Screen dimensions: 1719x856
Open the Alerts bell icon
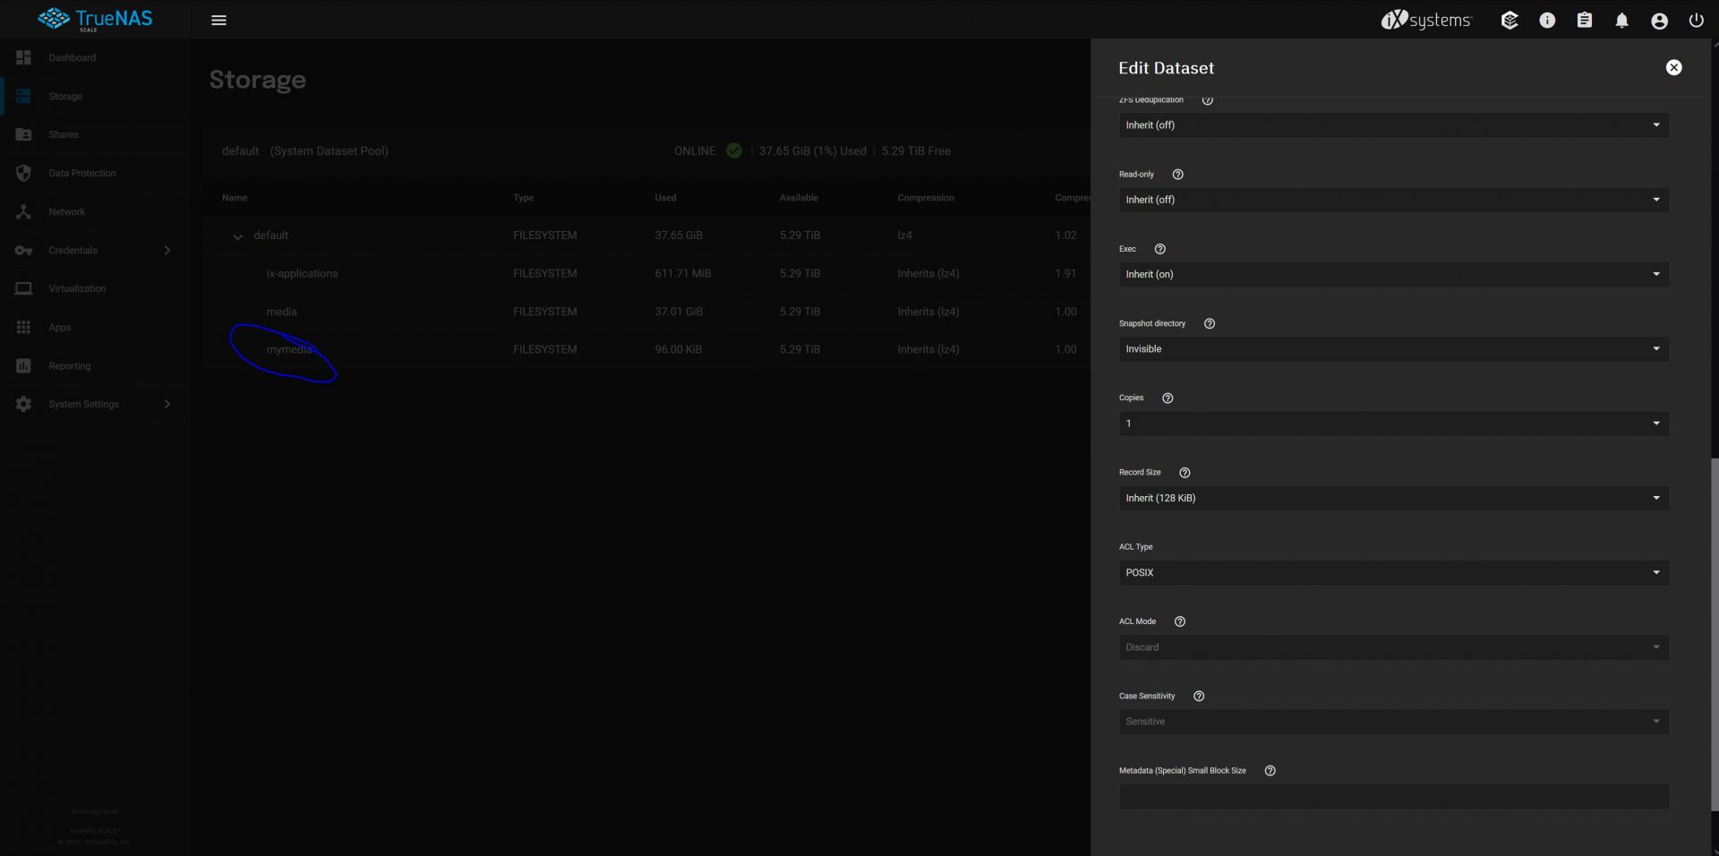[x=1621, y=20]
